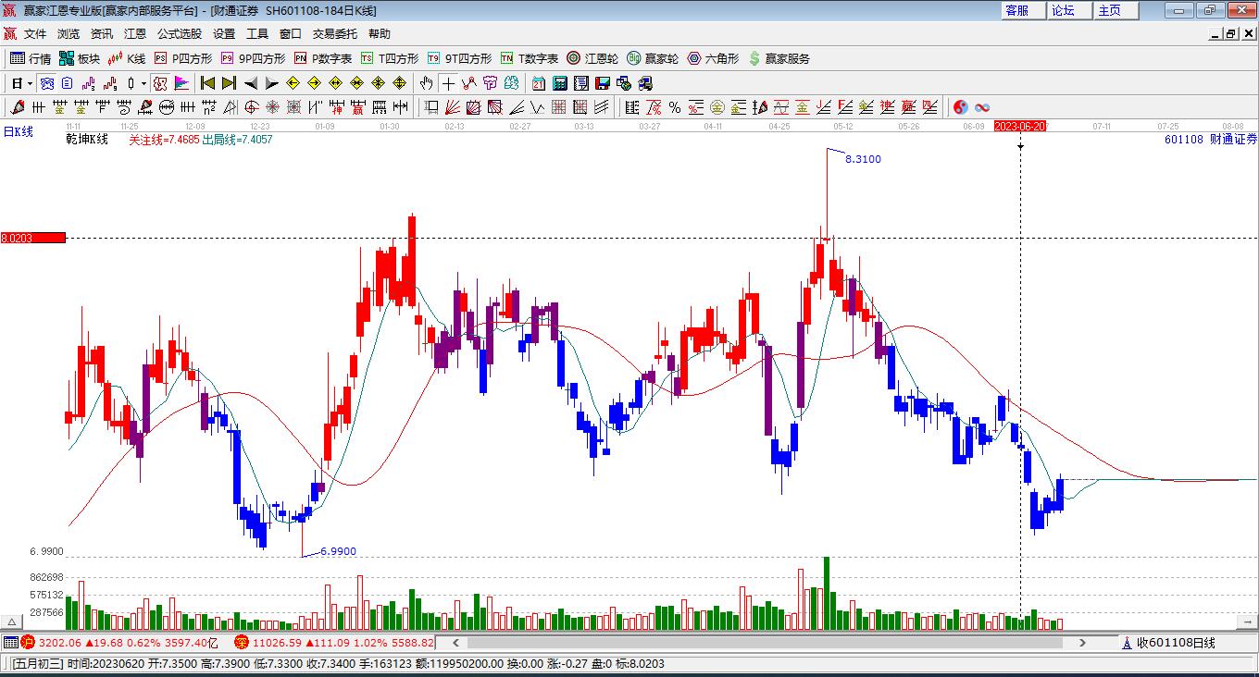Click the blue 6.9900 low price label
1259x677 pixels.
(338, 552)
